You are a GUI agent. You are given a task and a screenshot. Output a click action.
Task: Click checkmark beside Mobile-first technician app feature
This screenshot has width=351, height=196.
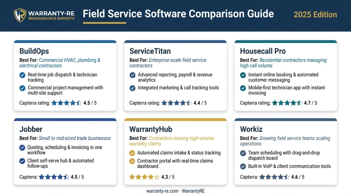click(x=243, y=88)
